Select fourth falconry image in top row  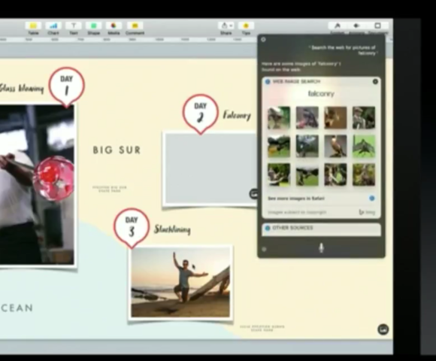coord(364,118)
